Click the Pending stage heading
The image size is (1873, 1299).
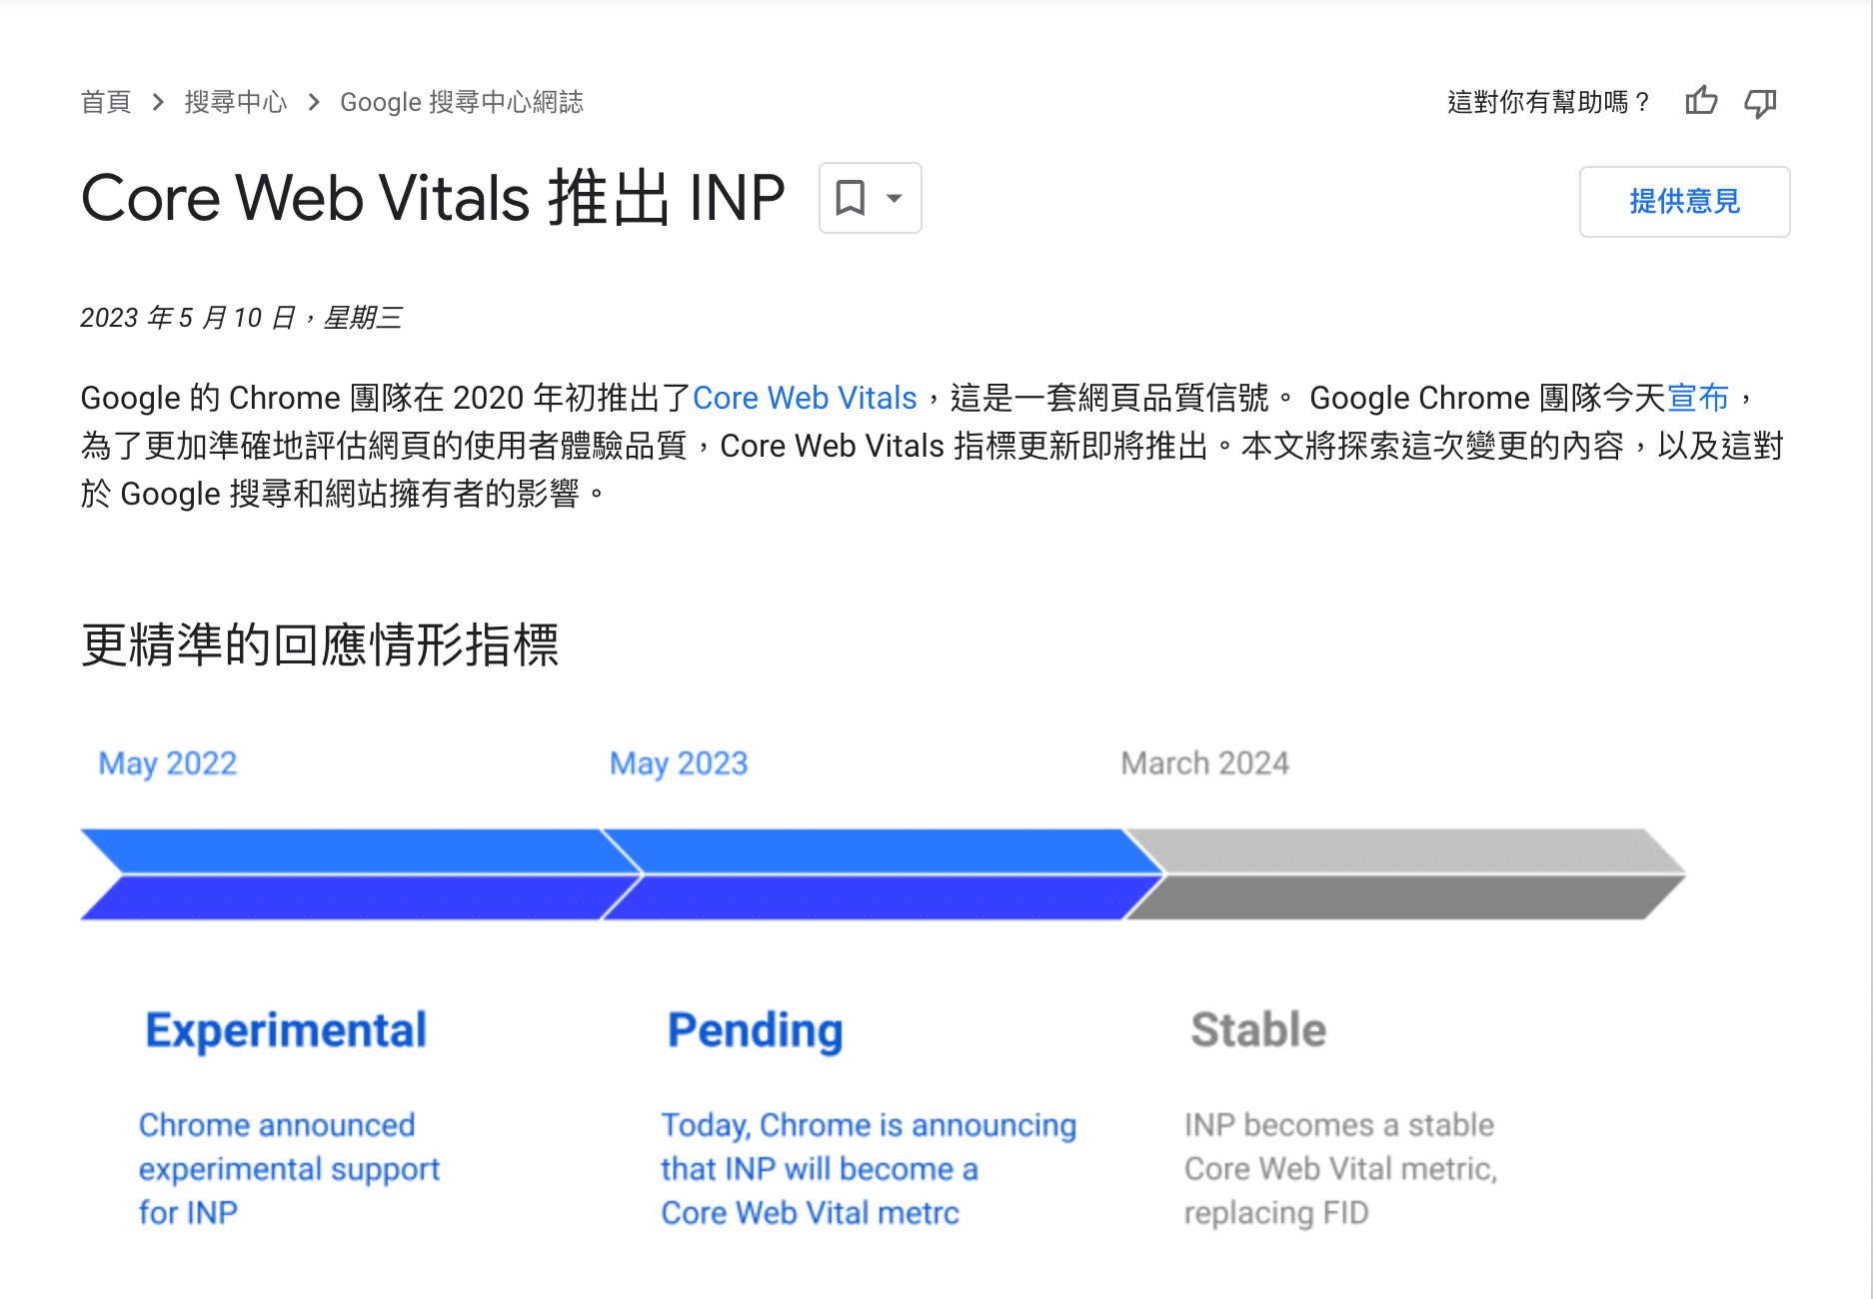click(x=755, y=1030)
